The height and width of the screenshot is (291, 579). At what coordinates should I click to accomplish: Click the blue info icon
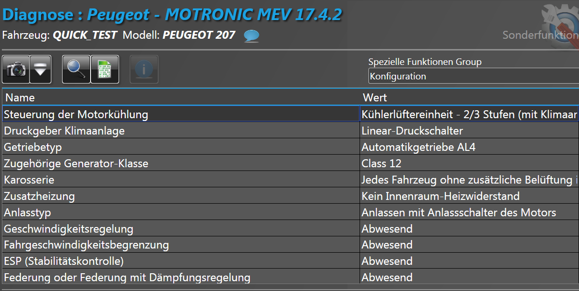click(144, 70)
